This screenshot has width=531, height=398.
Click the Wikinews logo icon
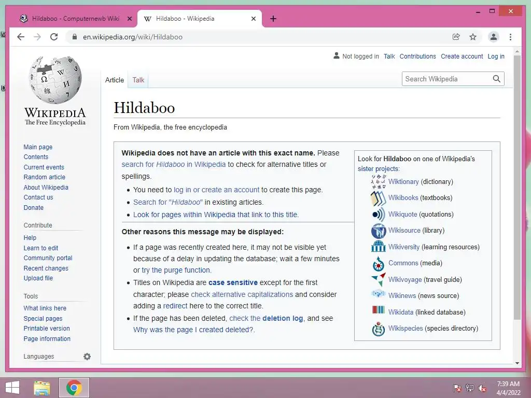point(378,293)
